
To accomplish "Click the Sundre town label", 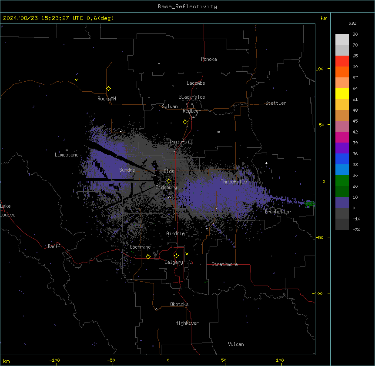I will pos(127,170).
